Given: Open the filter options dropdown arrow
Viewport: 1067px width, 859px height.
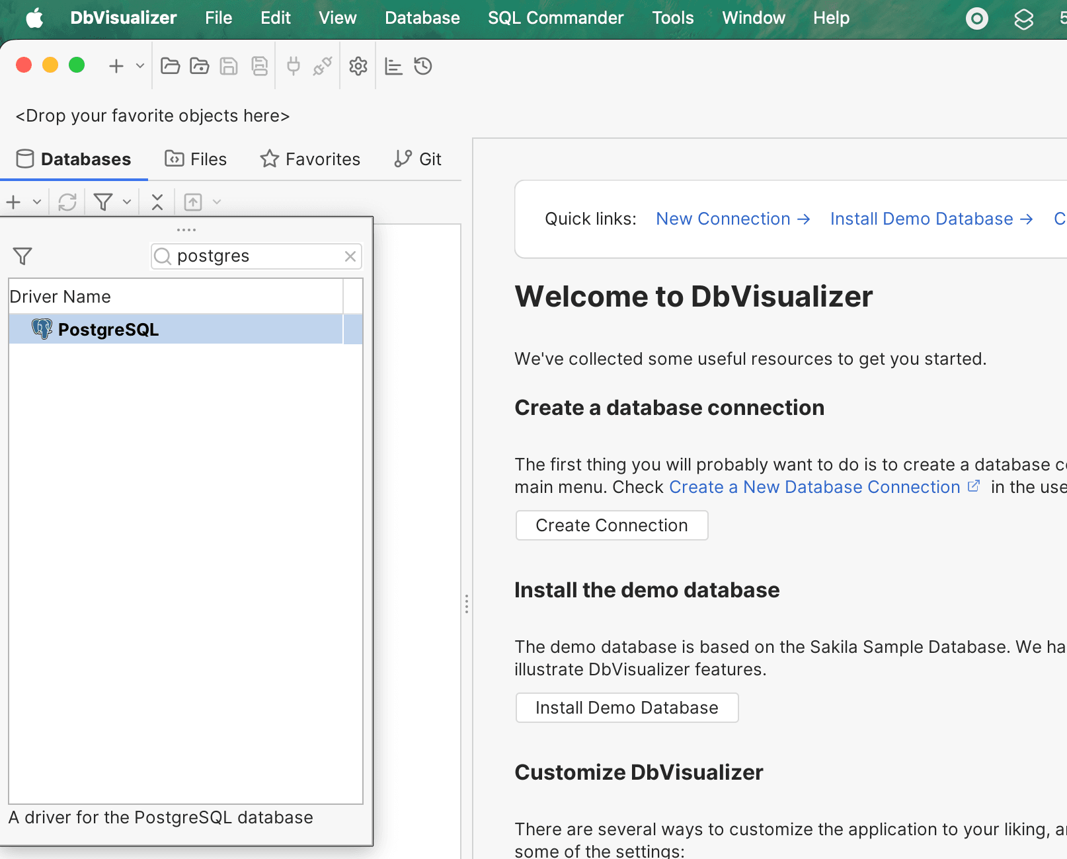Looking at the screenshot, I should pos(127,202).
